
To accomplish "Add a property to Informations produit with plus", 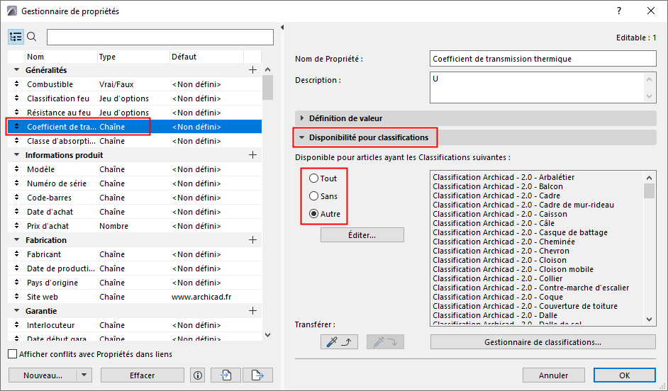I will [x=252, y=155].
